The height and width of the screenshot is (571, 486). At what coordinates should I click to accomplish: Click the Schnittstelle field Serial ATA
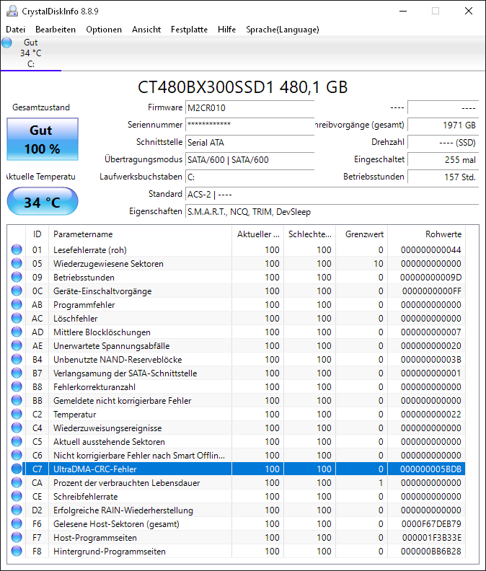point(250,142)
